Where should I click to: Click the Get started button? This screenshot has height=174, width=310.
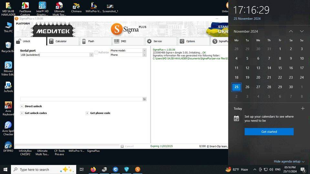269,131
